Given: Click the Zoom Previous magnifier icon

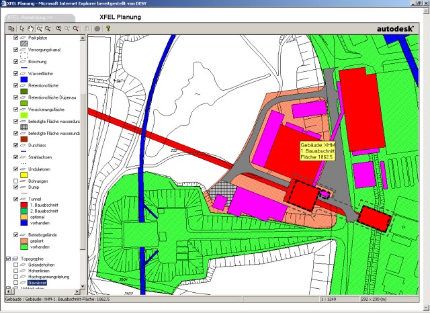Looking at the screenshot, I should click(x=58, y=28).
